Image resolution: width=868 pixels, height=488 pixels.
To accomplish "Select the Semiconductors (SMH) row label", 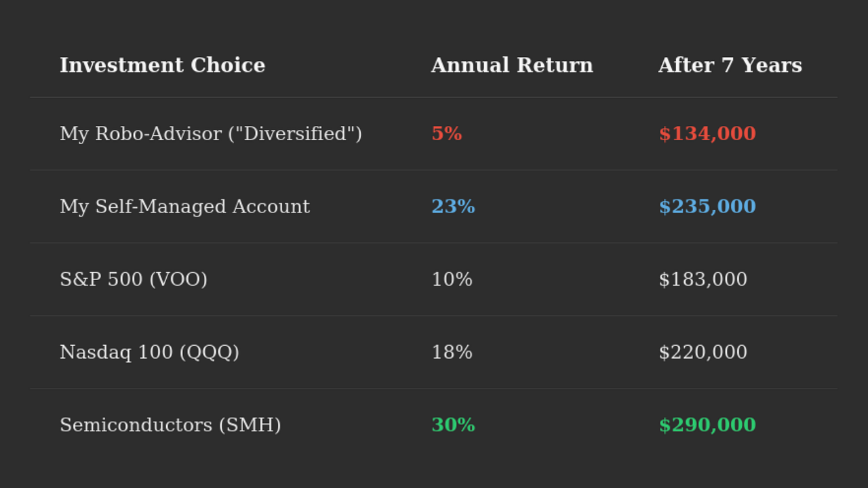I will coord(170,425).
